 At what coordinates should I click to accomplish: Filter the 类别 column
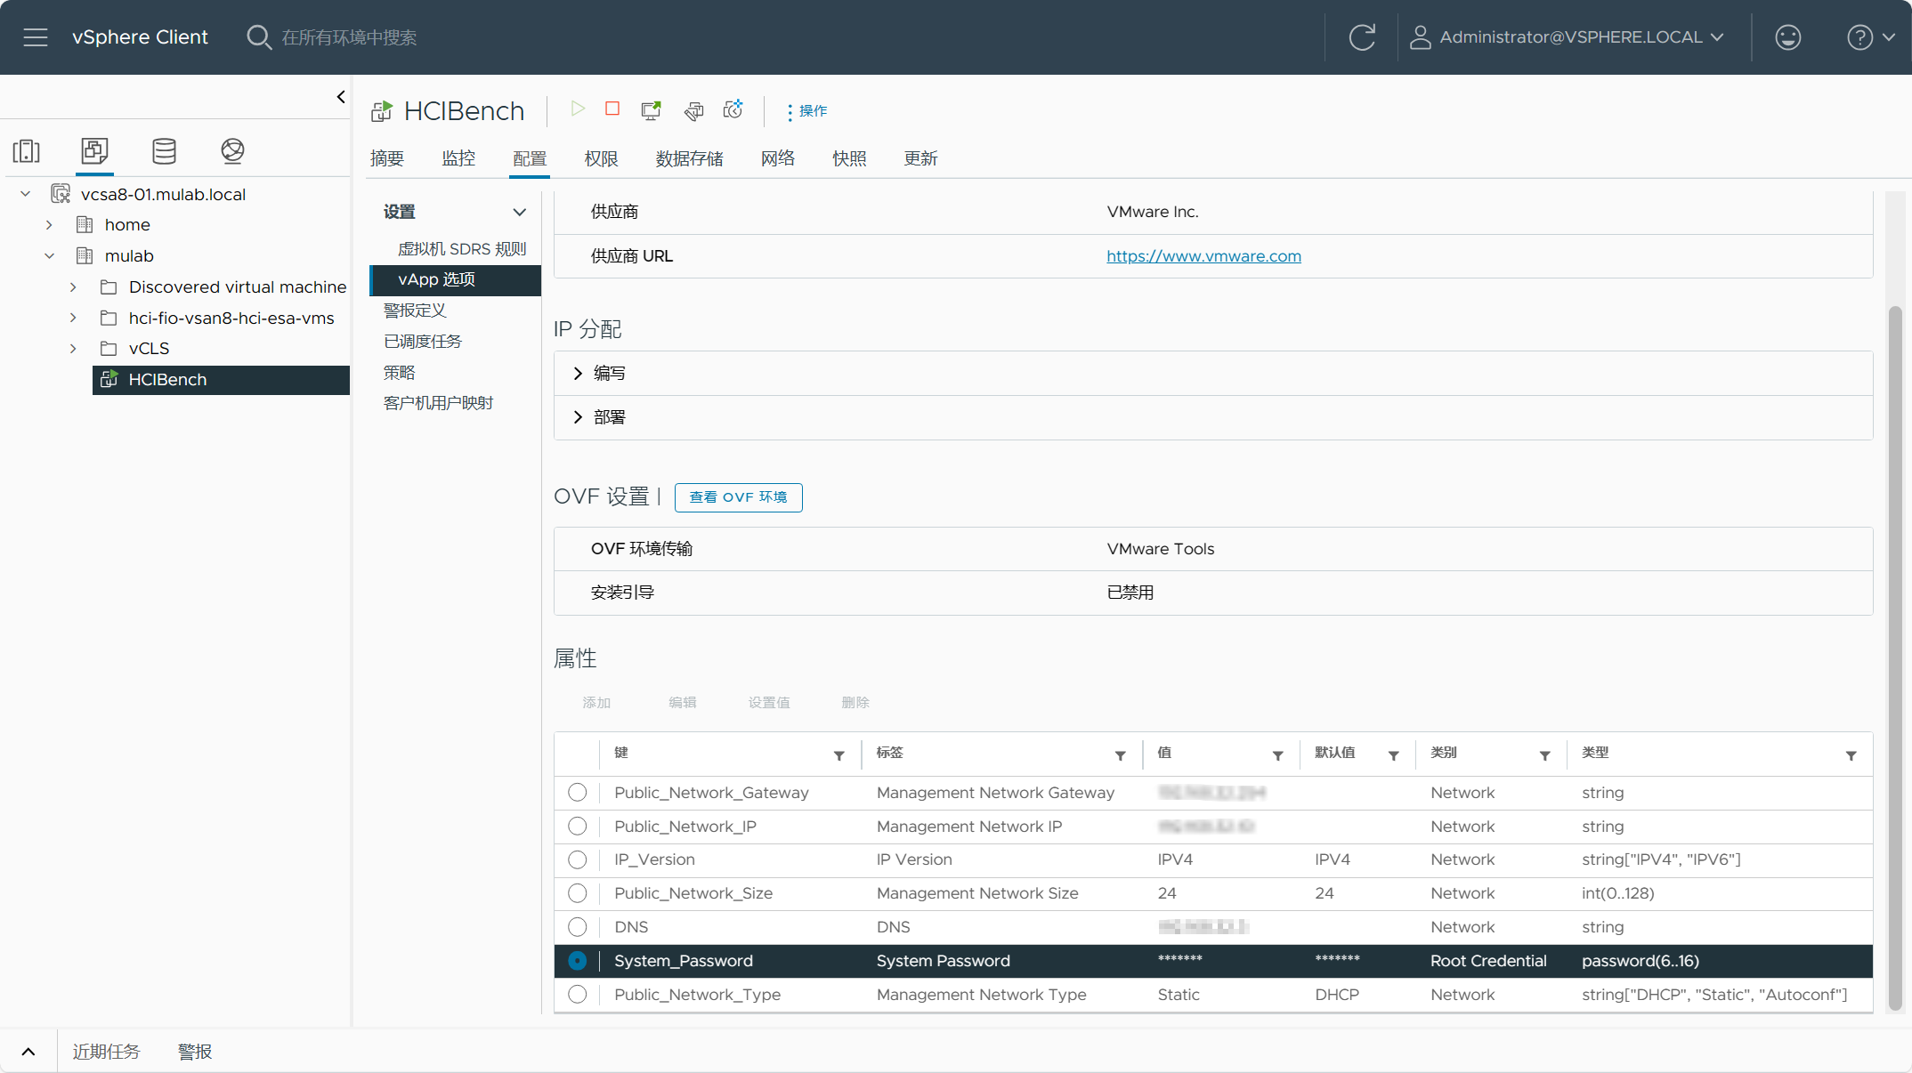pyautogui.click(x=1544, y=755)
